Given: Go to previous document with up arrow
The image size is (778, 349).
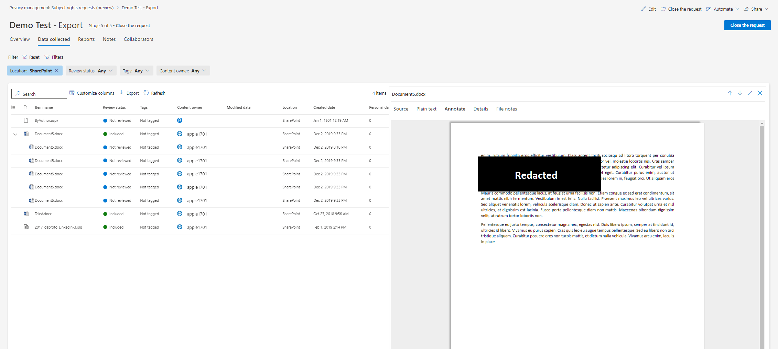Looking at the screenshot, I should [x=730, y=93].
